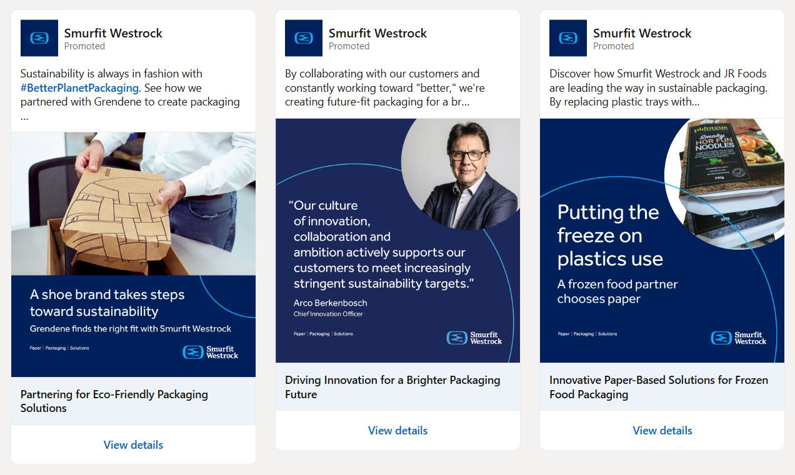795x475 pixels.
Task: View details of Frozen Food Packaging ad
Action: click(x=662, y=431)
